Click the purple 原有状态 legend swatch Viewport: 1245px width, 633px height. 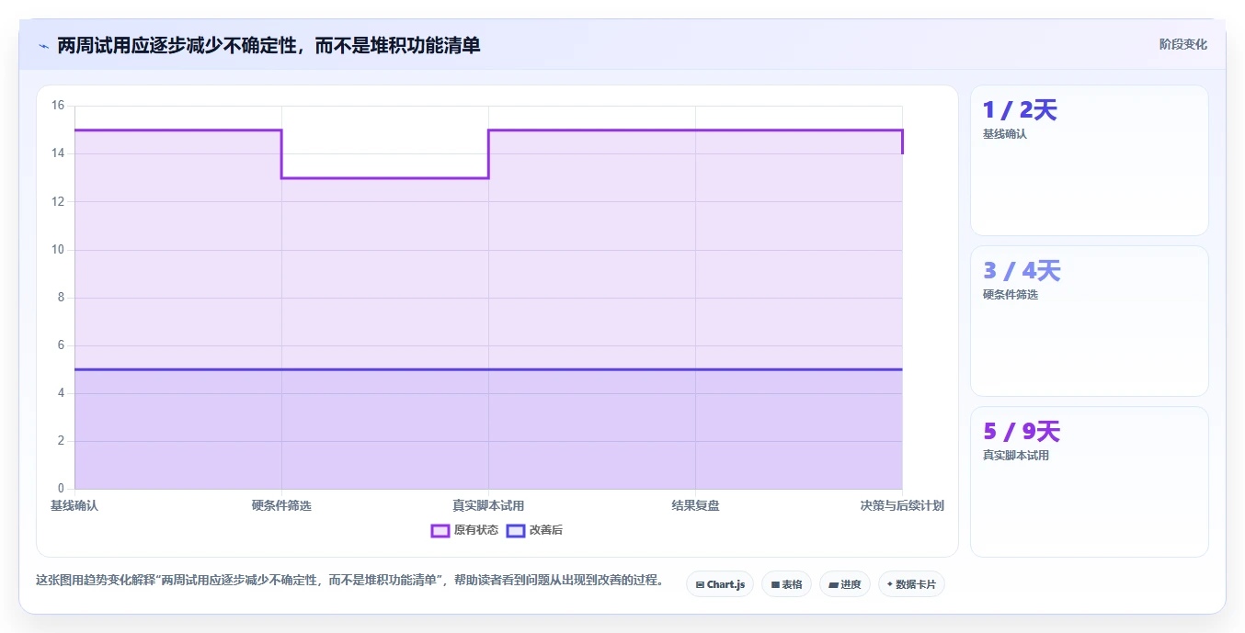click(440, 530)
